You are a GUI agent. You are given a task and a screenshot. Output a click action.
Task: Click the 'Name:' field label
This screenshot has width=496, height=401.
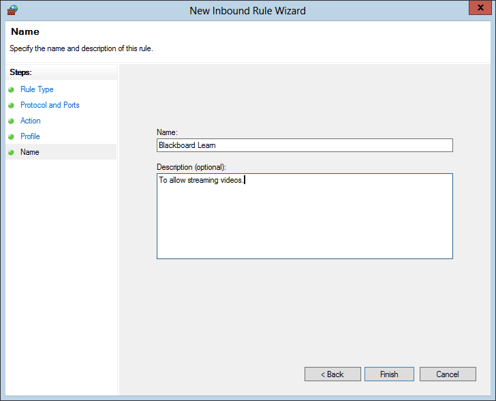pyautogui.click(x=167, y=132)
